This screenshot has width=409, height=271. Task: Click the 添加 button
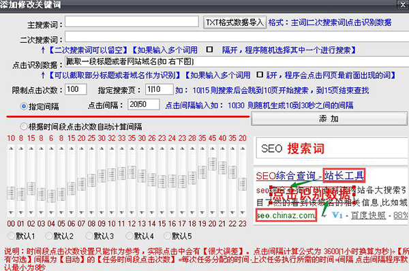point(329,119)
